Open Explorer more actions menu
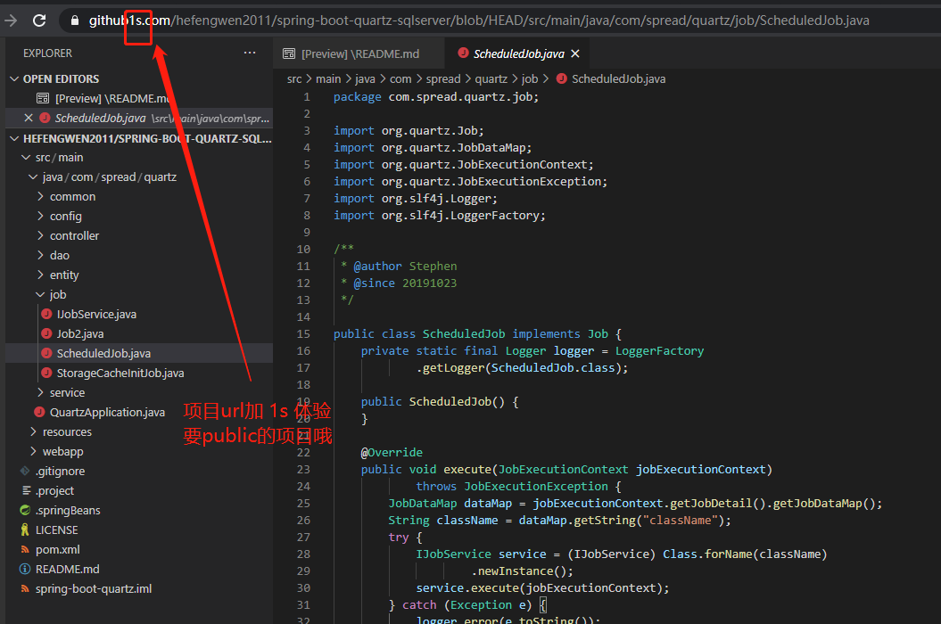941x624 pixels. [250, 53]
